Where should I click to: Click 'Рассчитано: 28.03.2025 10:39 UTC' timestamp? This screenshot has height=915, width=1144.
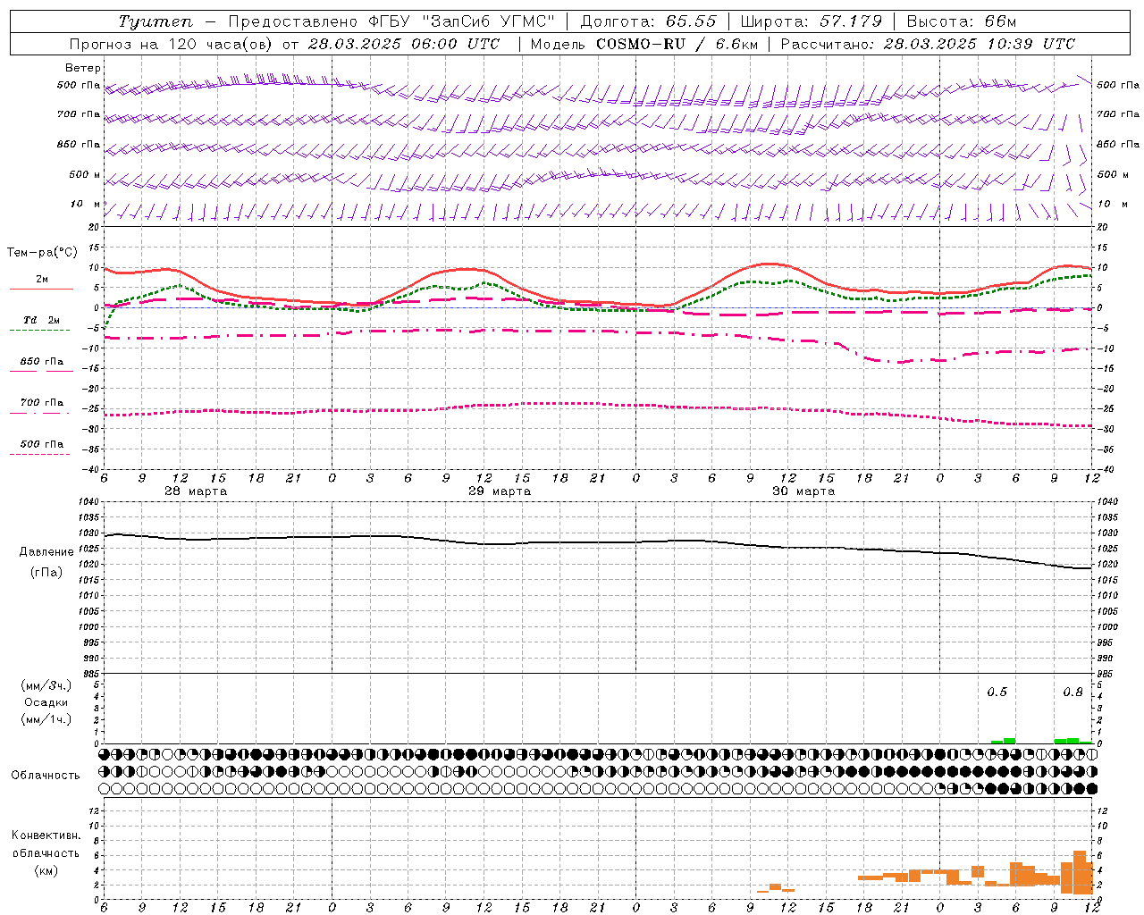[x=928, y=44]
